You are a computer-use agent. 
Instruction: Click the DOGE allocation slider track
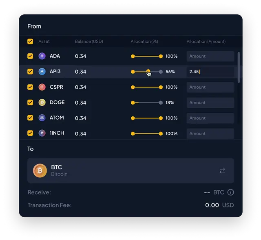(x=147, y=103)
